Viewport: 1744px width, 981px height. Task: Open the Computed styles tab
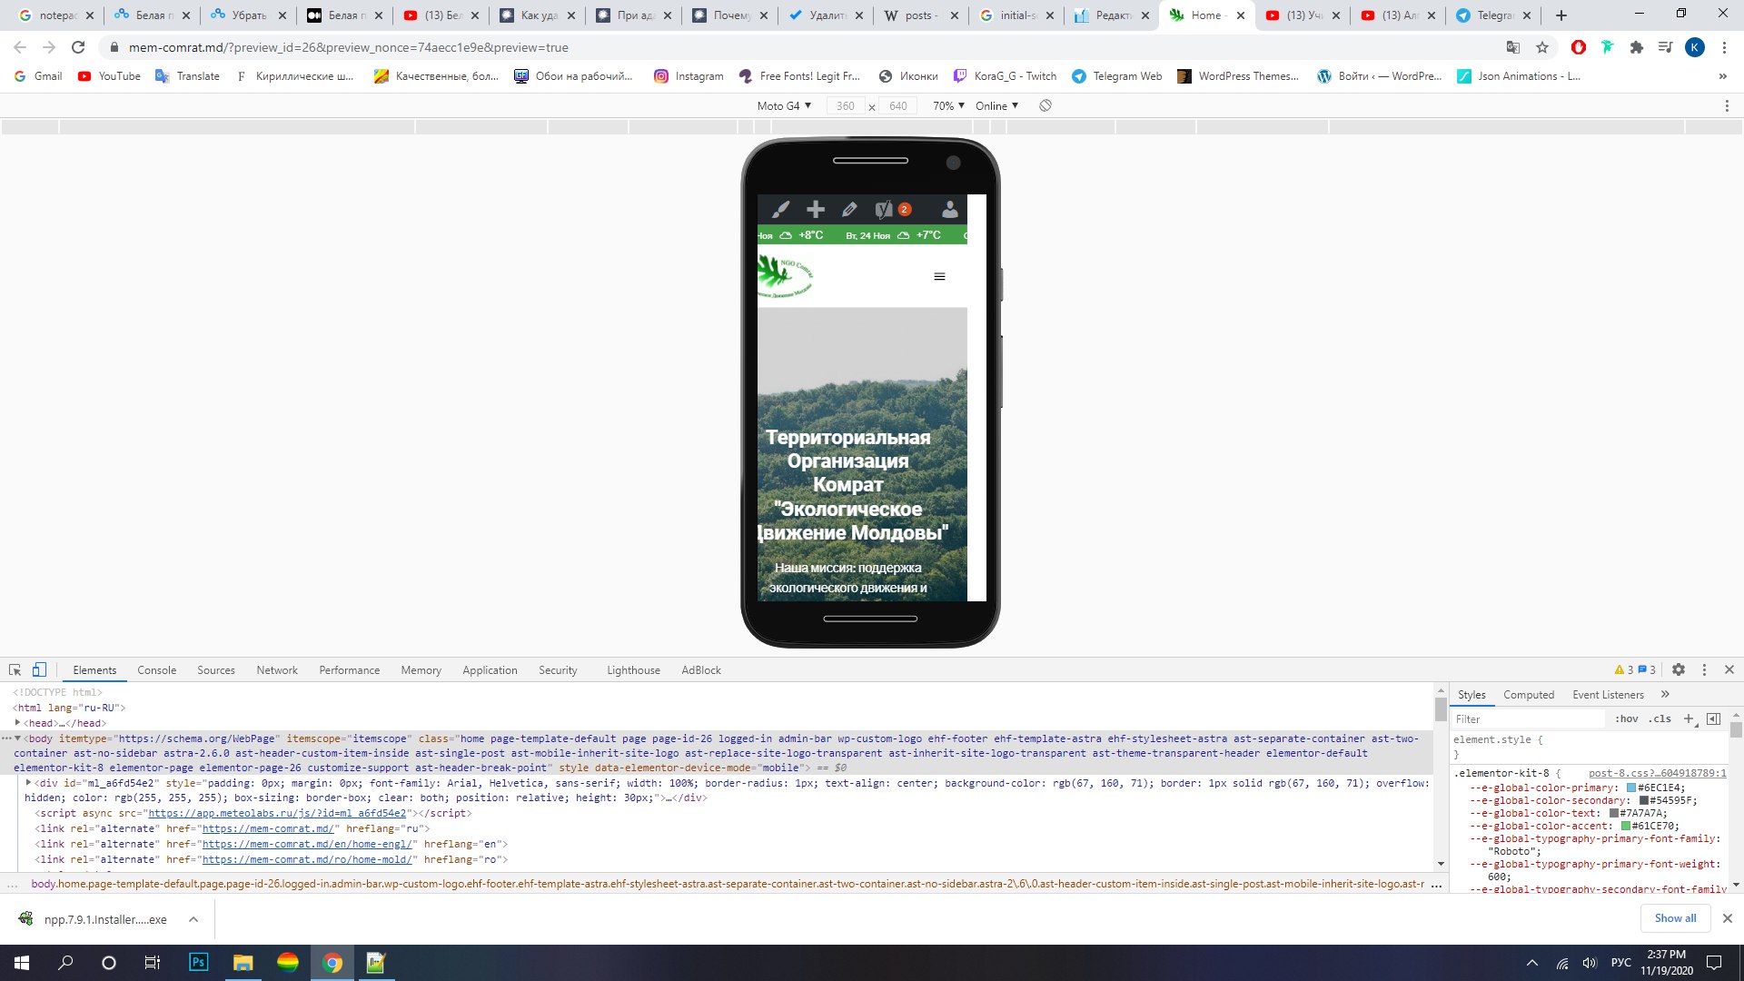tap(1529, 695)
